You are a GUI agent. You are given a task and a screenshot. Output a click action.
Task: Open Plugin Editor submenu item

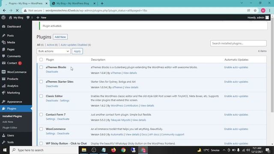[x=10, y=127]
